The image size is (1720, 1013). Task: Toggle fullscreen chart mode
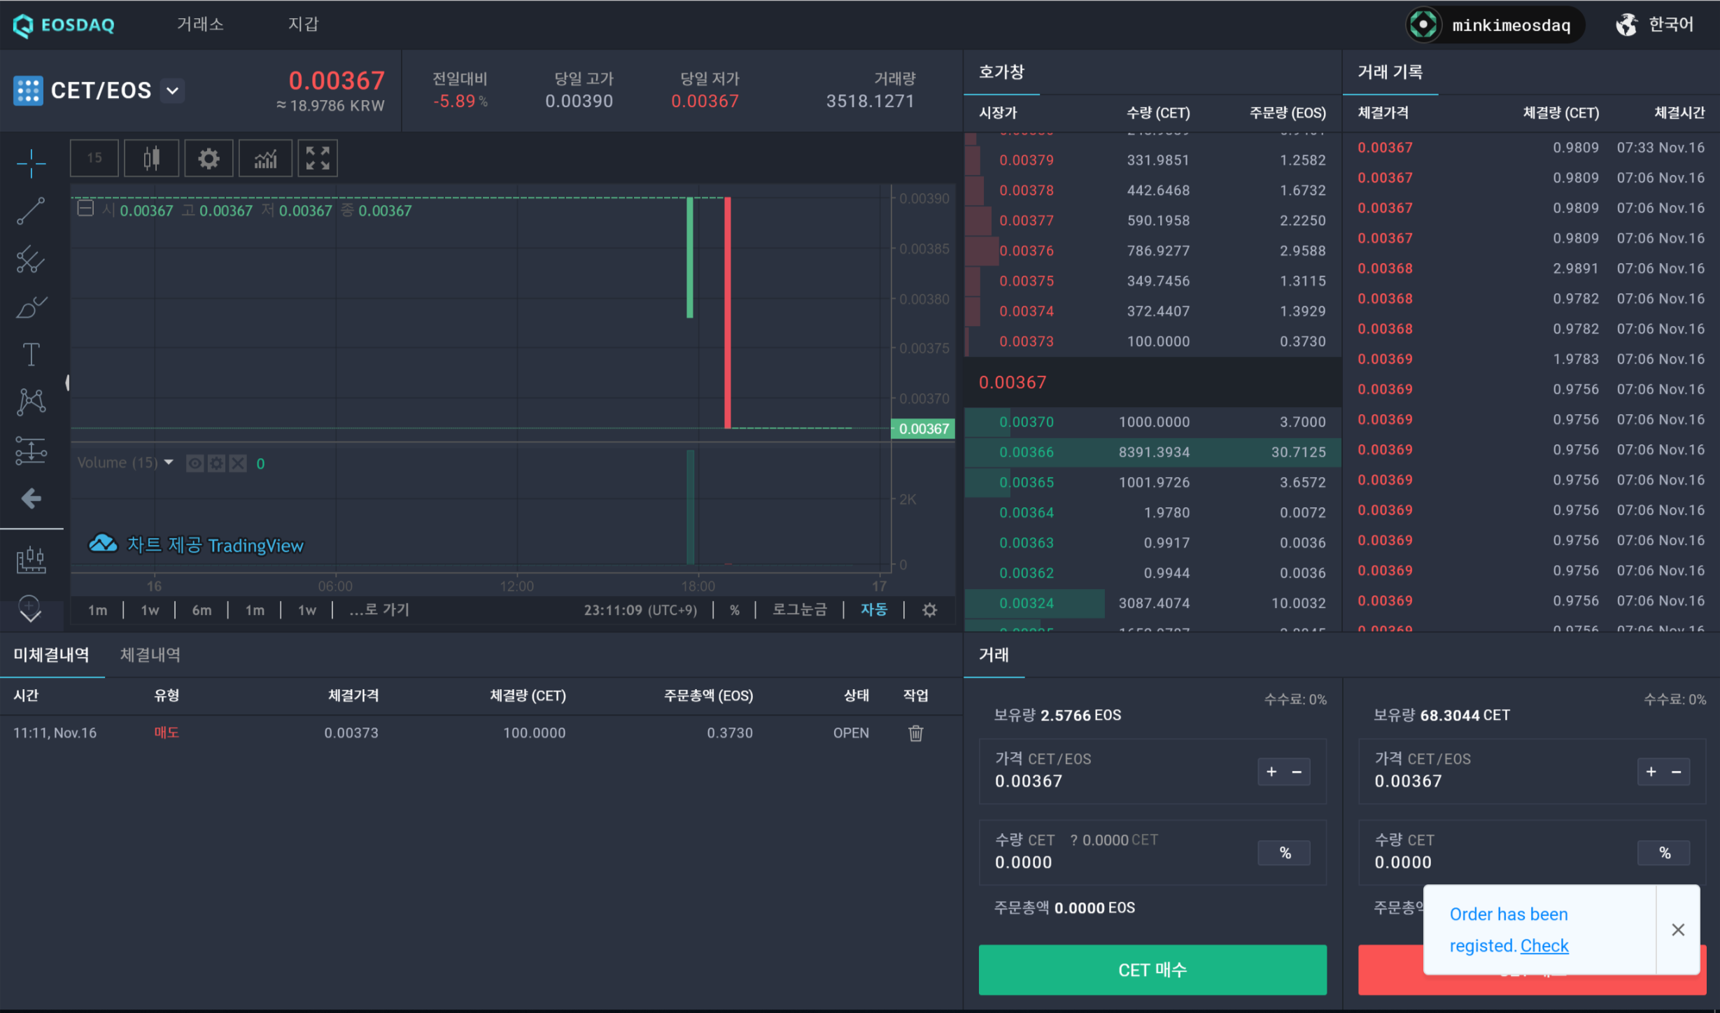318,159
